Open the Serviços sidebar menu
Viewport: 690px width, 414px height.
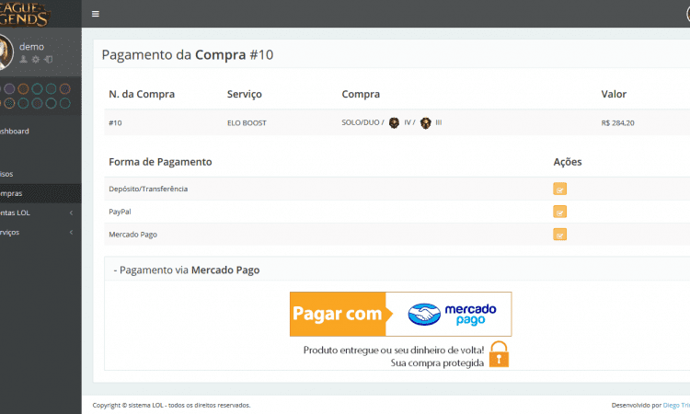tap(10, 232)
